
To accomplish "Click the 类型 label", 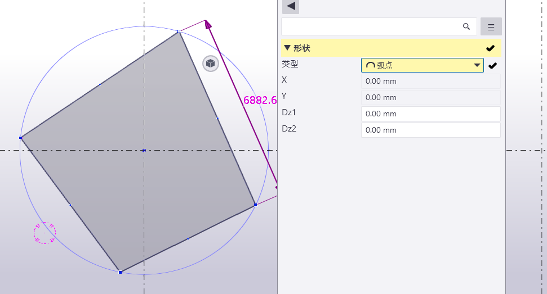I will 290,64.
